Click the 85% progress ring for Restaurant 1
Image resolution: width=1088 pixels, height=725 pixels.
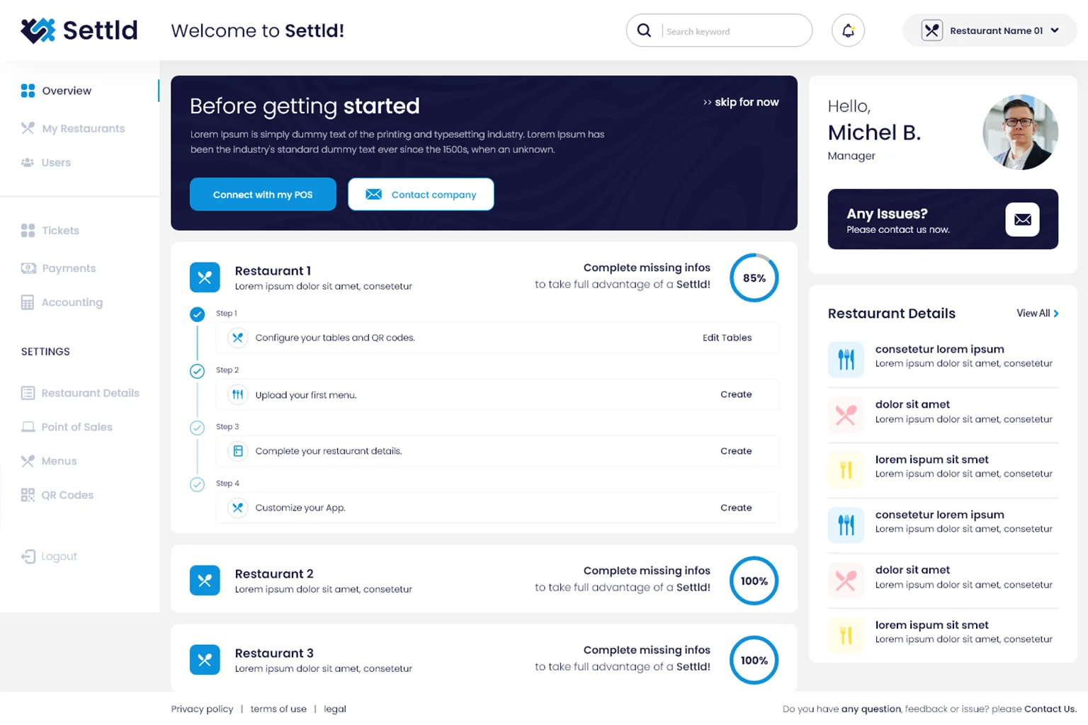point(754,278)
